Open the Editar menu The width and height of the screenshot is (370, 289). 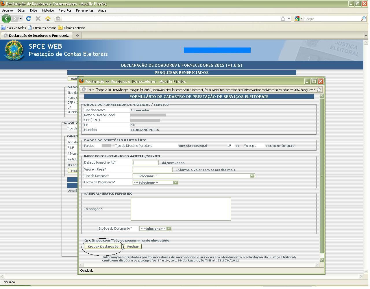tap(21, 10)
